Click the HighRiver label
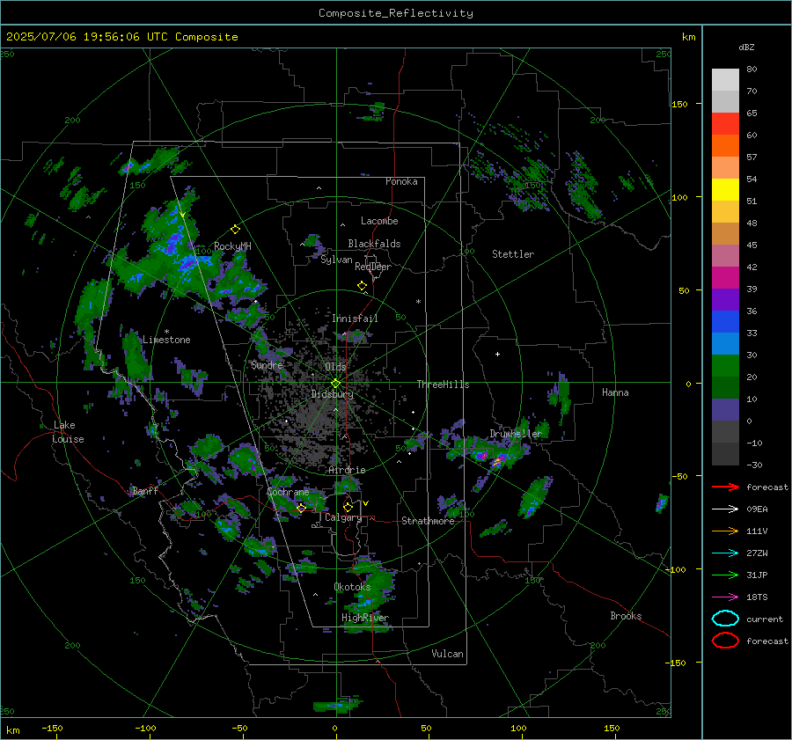 click(x=365, y=618)
